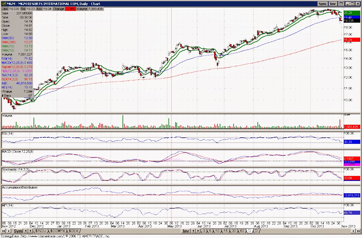Click the Accumulation/Distribution panel title
This screenshot has width=362, height=238.
click(20, 187)
